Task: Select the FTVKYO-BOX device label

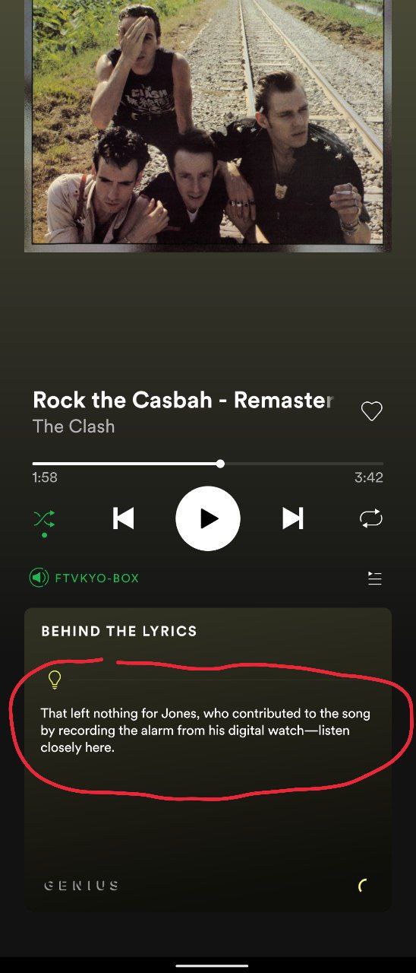Action: pyautogui.click(x=97, y=578)
